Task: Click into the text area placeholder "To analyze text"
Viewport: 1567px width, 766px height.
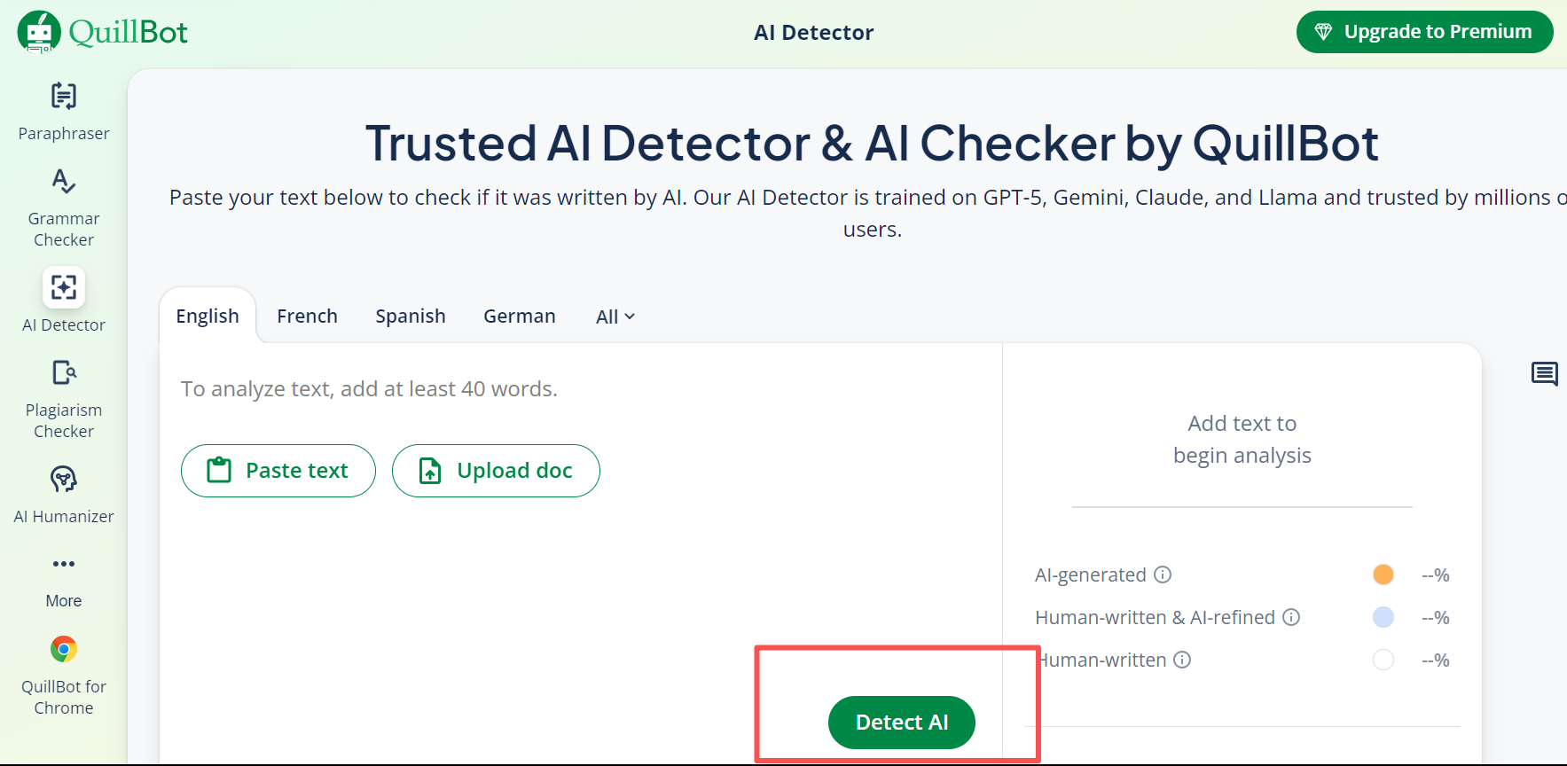Action: (x=369, y=389)
